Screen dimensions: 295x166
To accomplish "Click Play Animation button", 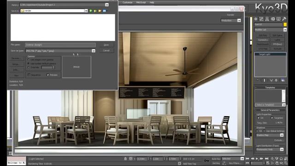I will tap(257, 159).
